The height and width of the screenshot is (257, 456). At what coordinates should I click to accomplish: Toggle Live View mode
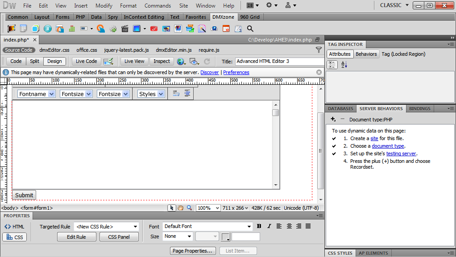point(134,61)
